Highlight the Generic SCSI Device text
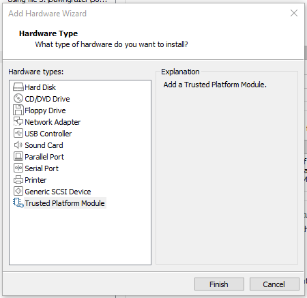 [x=58, y=192]
